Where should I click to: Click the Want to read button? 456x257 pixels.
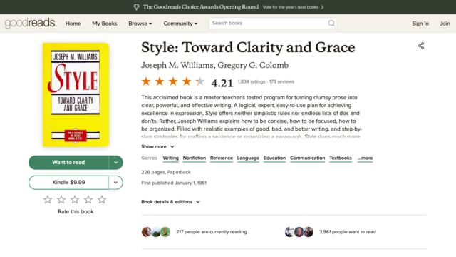(68, 163)
